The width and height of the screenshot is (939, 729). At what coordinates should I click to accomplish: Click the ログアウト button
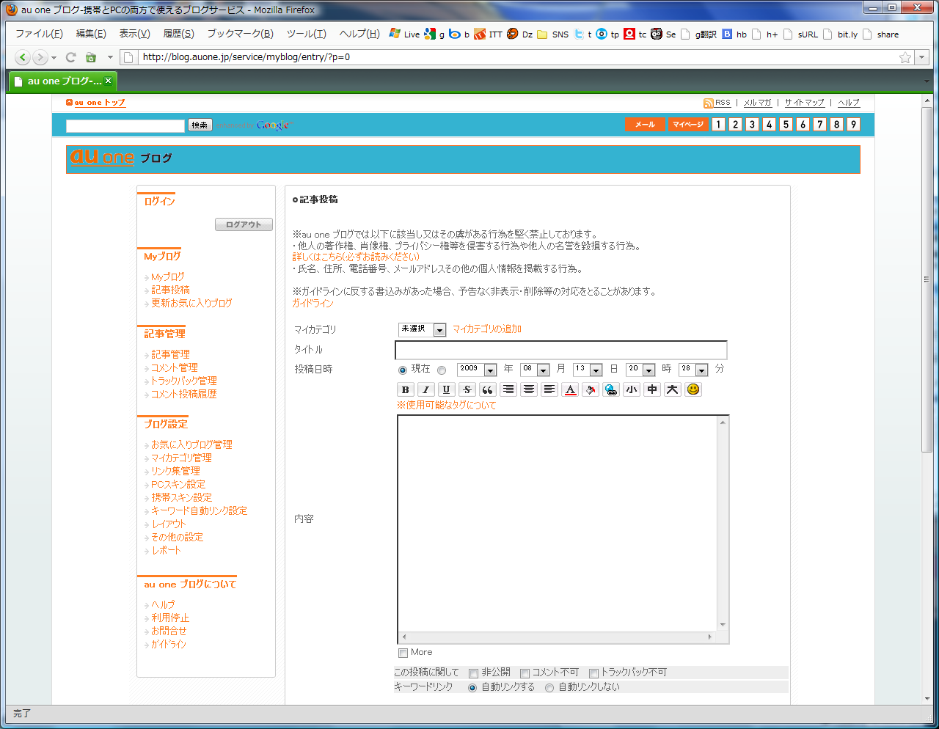tap(244, 224)
